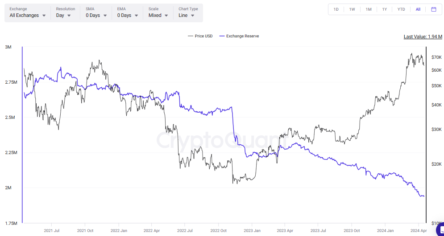Toggle the Price USD legend series
The height and width of the screenshot is (236, 444).
click(200, 36)
